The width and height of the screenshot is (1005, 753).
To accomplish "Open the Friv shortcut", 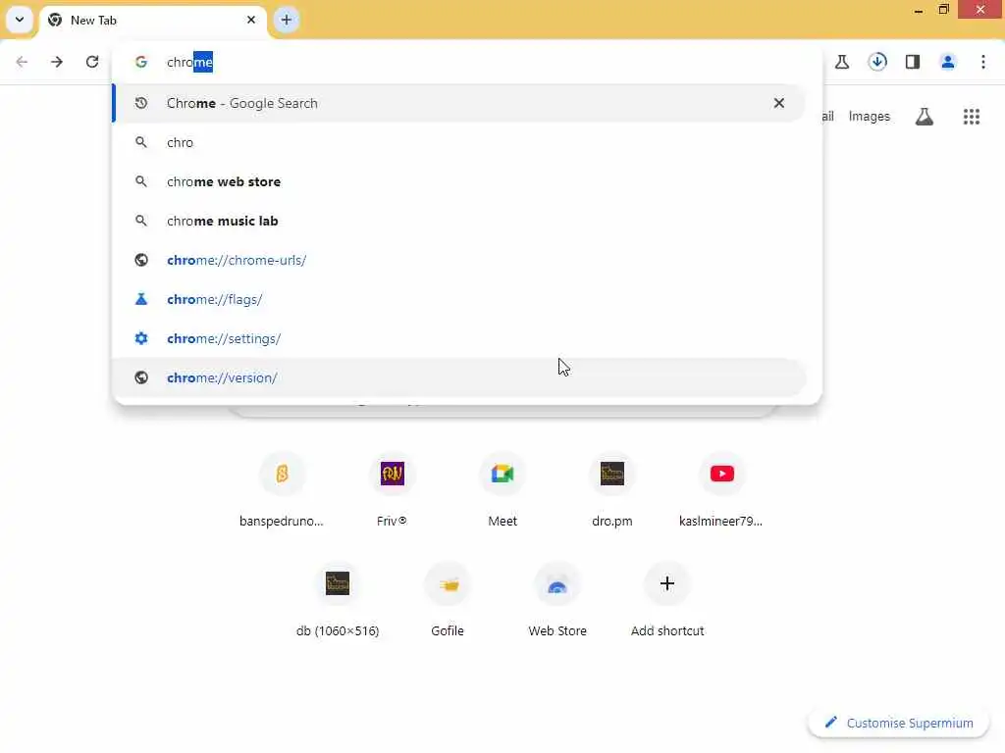I will [392, 490].
